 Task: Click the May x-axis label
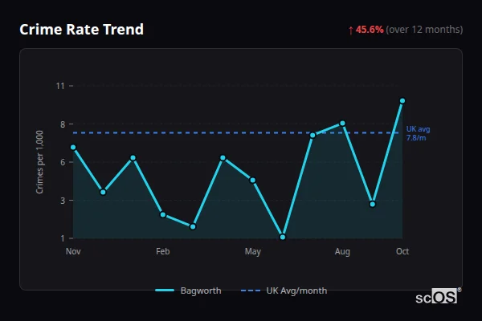[x=253, y=251]
